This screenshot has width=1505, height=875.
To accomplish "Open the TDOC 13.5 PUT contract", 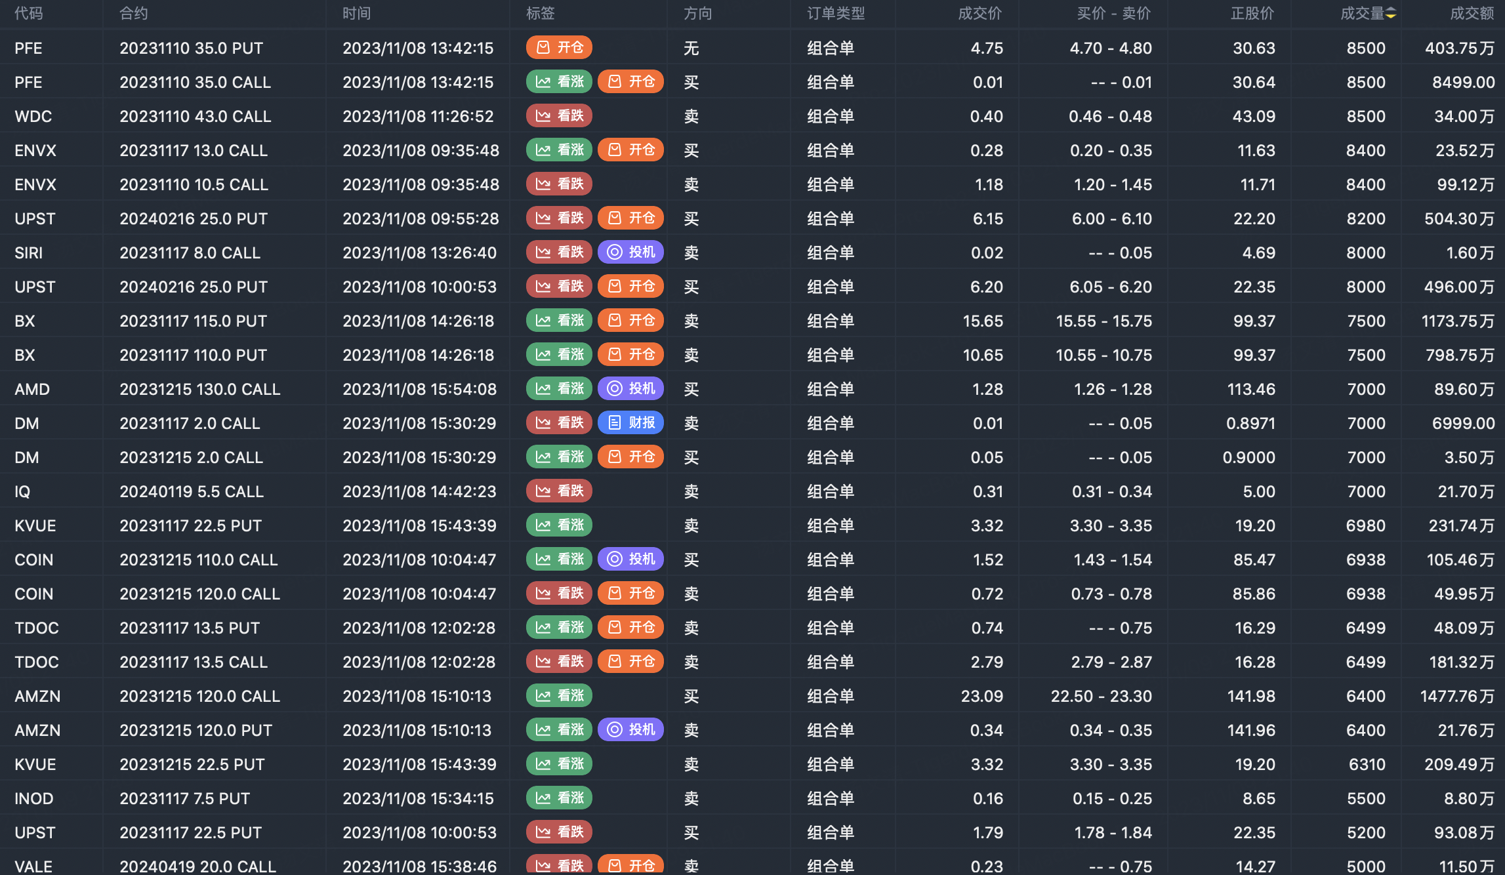I will (x=190, y=628).
